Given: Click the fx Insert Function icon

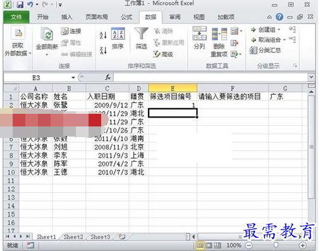Looking at the screenshot, I should click(x=108, y=78).
